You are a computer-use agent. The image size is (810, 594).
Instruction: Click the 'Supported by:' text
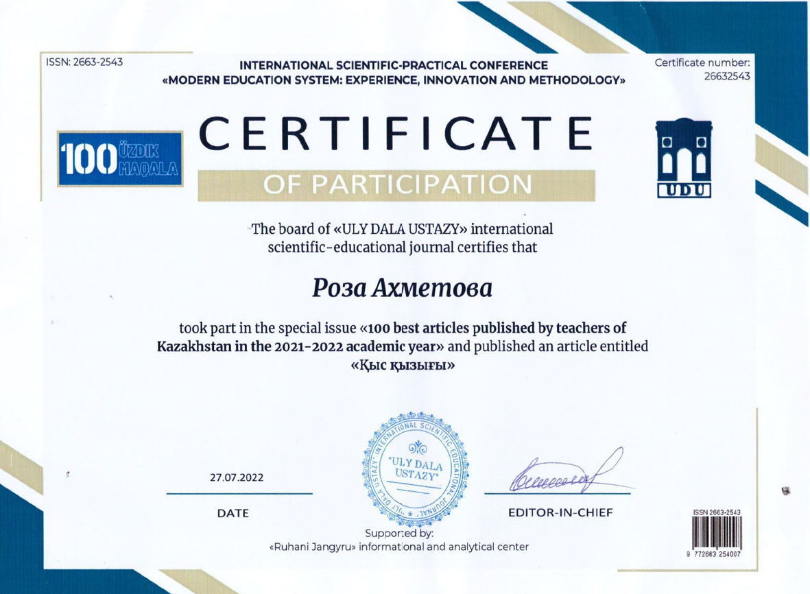click(399, 533)
